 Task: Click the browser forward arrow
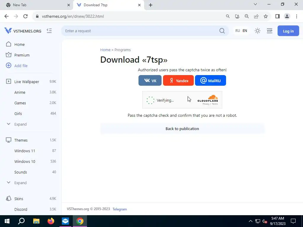[x=16, y=16]
